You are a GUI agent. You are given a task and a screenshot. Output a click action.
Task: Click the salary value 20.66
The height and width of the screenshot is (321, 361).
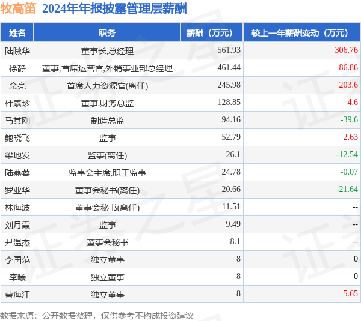click(x=231, y=189)
